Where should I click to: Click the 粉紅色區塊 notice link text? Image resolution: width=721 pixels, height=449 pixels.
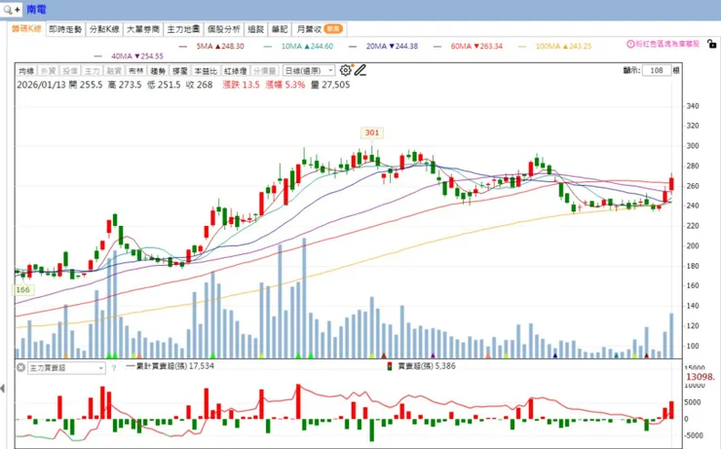point(667,44)
